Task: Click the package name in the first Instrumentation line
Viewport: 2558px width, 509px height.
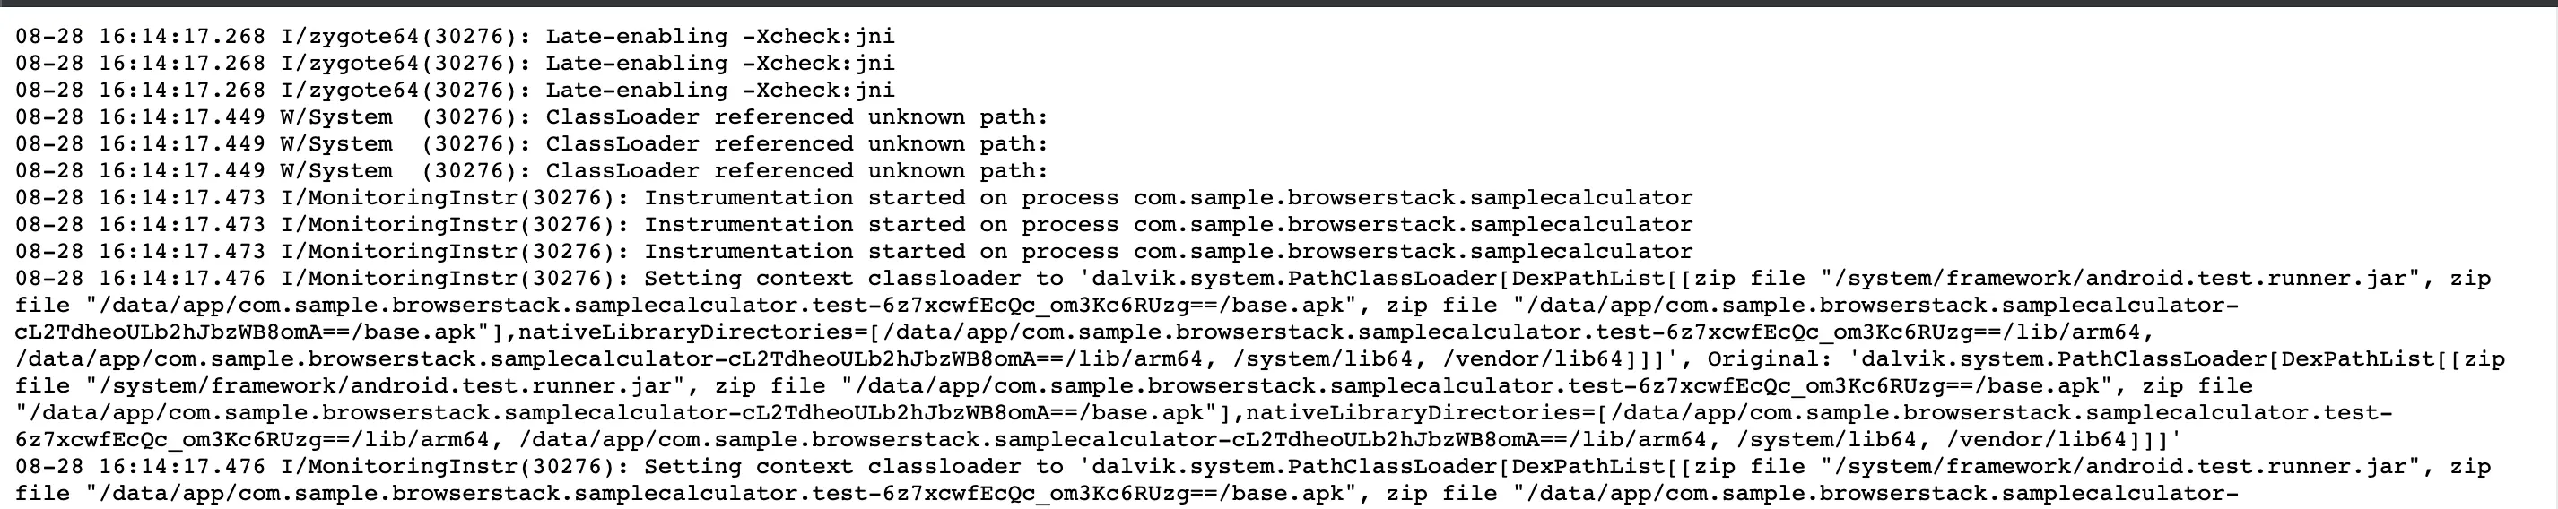Action: point(1412,197)
